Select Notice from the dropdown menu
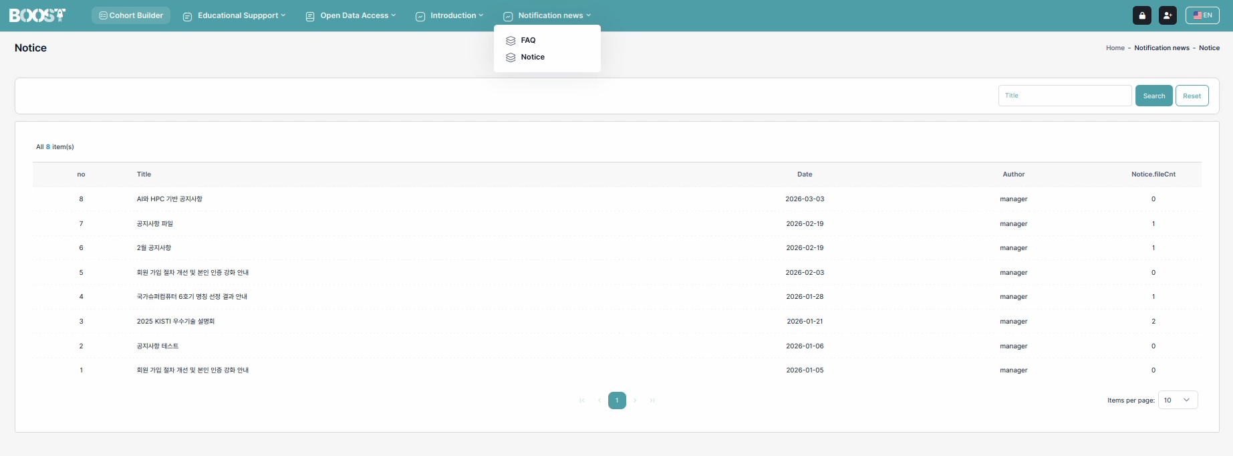1233x456 pixels. click(x=533, y=57)
